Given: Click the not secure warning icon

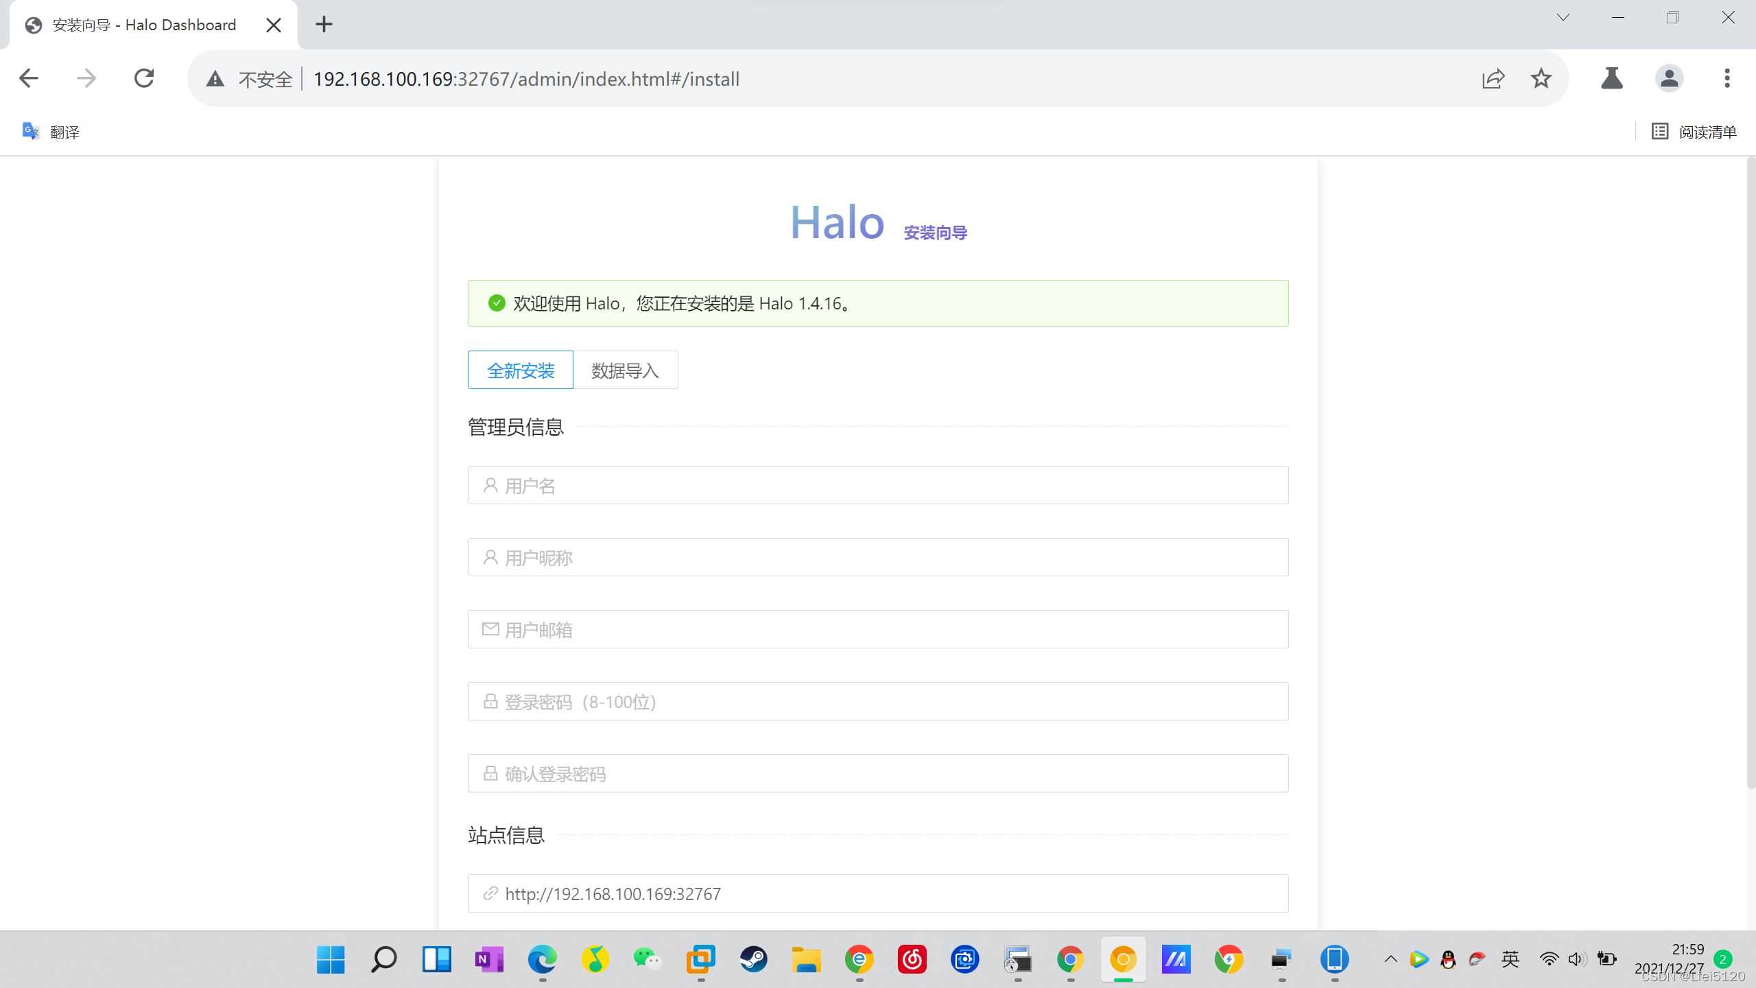Looking at the screenshot, I should point(215,79).
